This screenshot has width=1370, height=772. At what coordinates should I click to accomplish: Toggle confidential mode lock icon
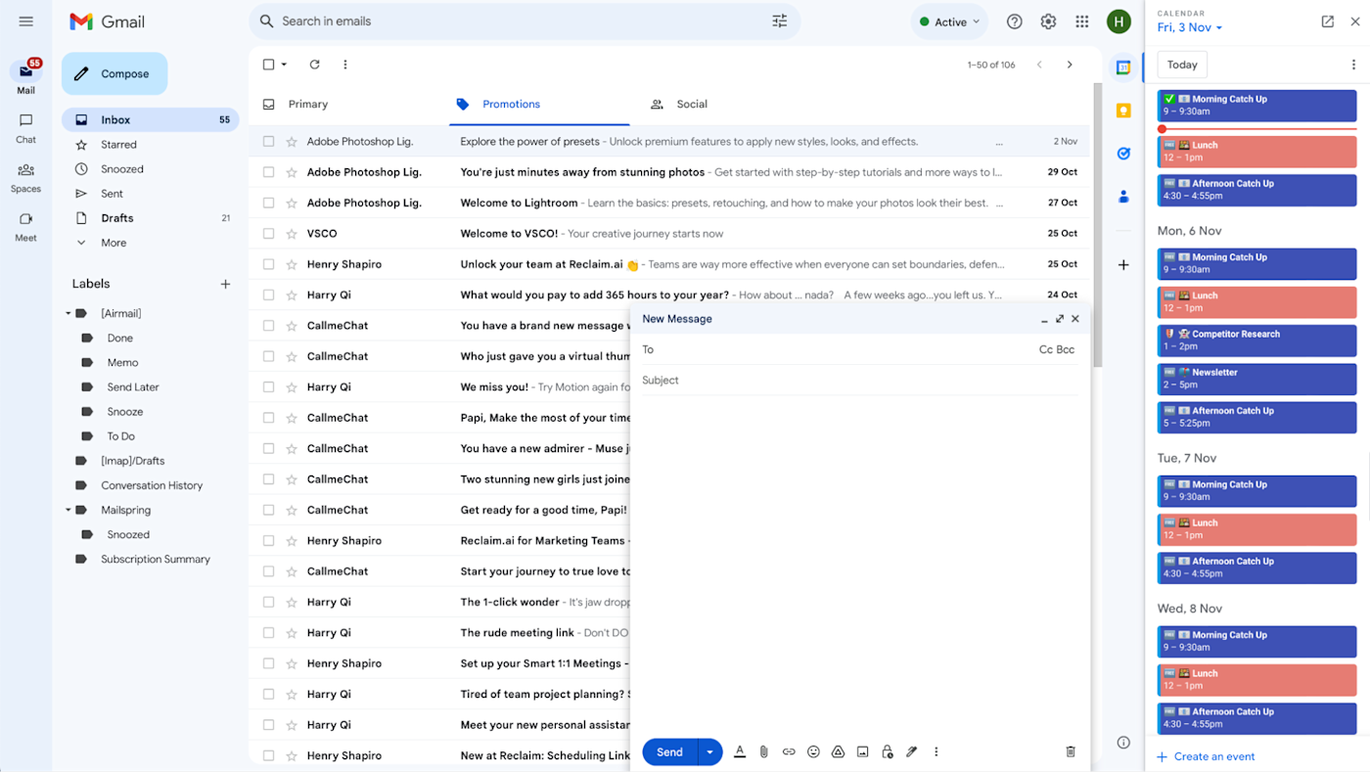point(888,751)
